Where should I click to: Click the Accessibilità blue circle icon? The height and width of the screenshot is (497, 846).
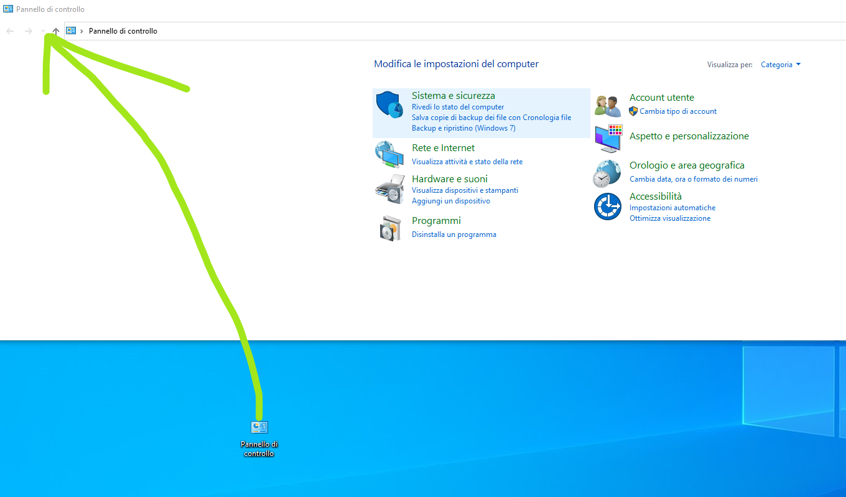tap(608, 207)
